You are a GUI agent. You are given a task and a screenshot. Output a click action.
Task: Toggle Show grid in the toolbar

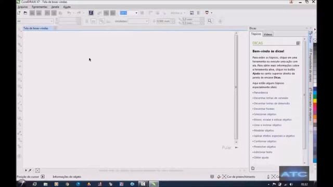tap(157, 13)
